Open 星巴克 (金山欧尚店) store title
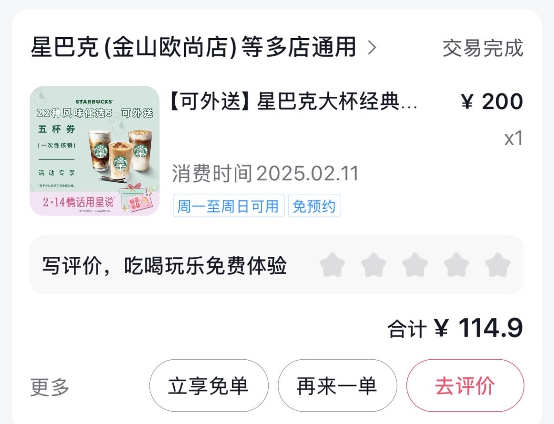Image resolution: width=554 pixels, height=424 pixels. 193,47
